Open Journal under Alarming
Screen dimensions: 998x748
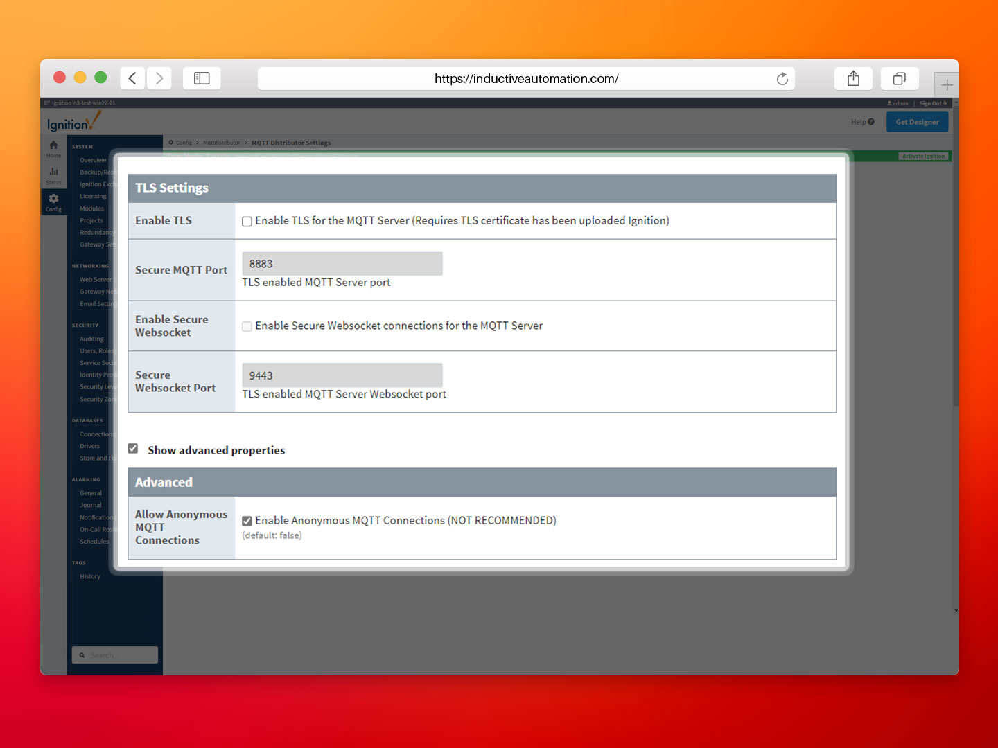click(91, 505)
